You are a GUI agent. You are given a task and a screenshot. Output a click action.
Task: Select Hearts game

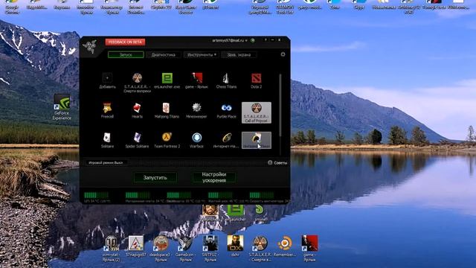coord(137,111)
